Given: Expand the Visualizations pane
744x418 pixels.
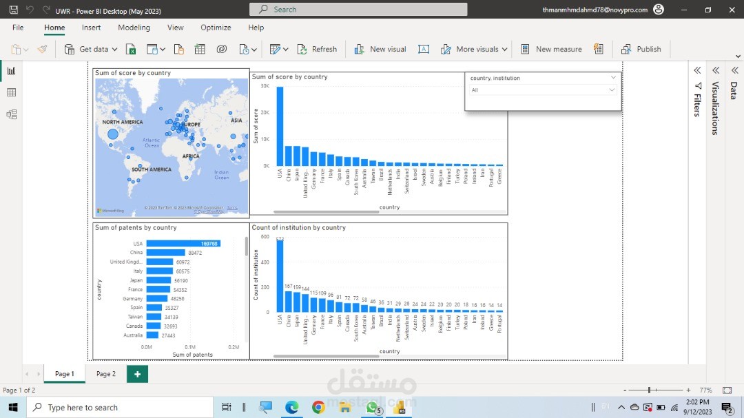Looking at the screenshot, I should pyautogui.click(x=716, y=71).
